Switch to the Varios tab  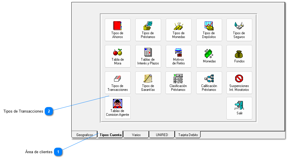[136, 135]
